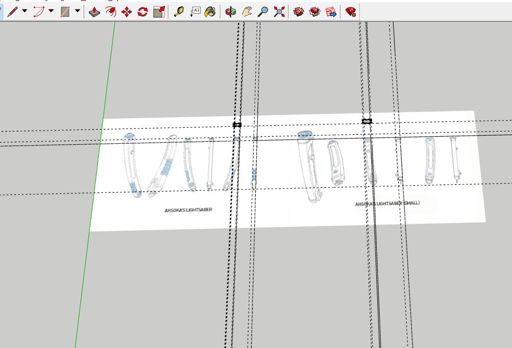Click the "AHSOKA'S LIGHTSABER" caption text

pyautogui.click(x=189, y=210)
